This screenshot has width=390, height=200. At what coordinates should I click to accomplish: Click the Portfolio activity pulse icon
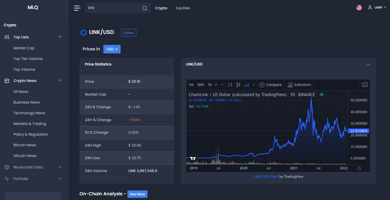(7, 179)
